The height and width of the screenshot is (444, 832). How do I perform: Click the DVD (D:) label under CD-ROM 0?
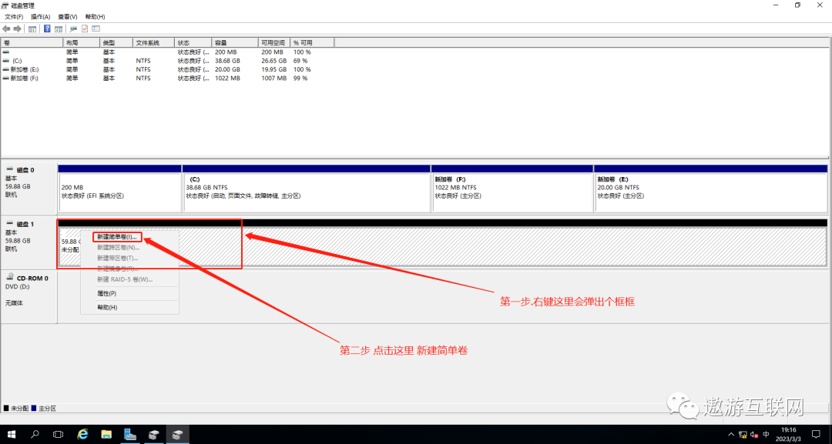pos(18,287)
